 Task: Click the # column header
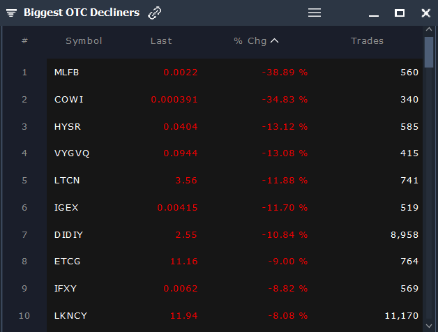[24, 40]
